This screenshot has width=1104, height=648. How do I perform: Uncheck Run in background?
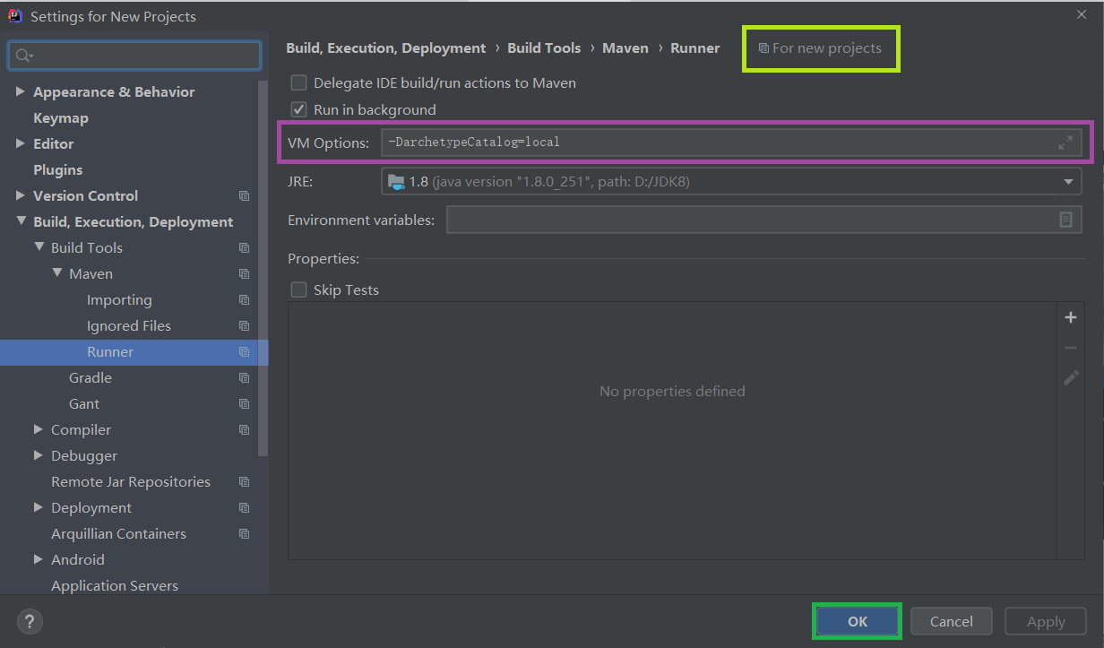pos(299,109)
